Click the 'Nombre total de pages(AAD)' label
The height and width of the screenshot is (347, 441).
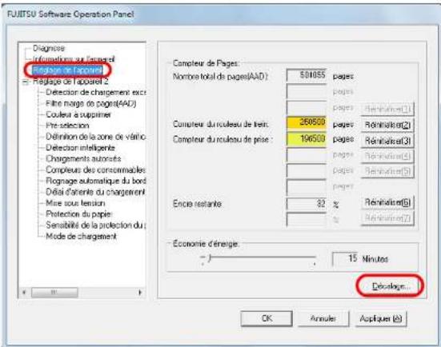pos(220,77)
